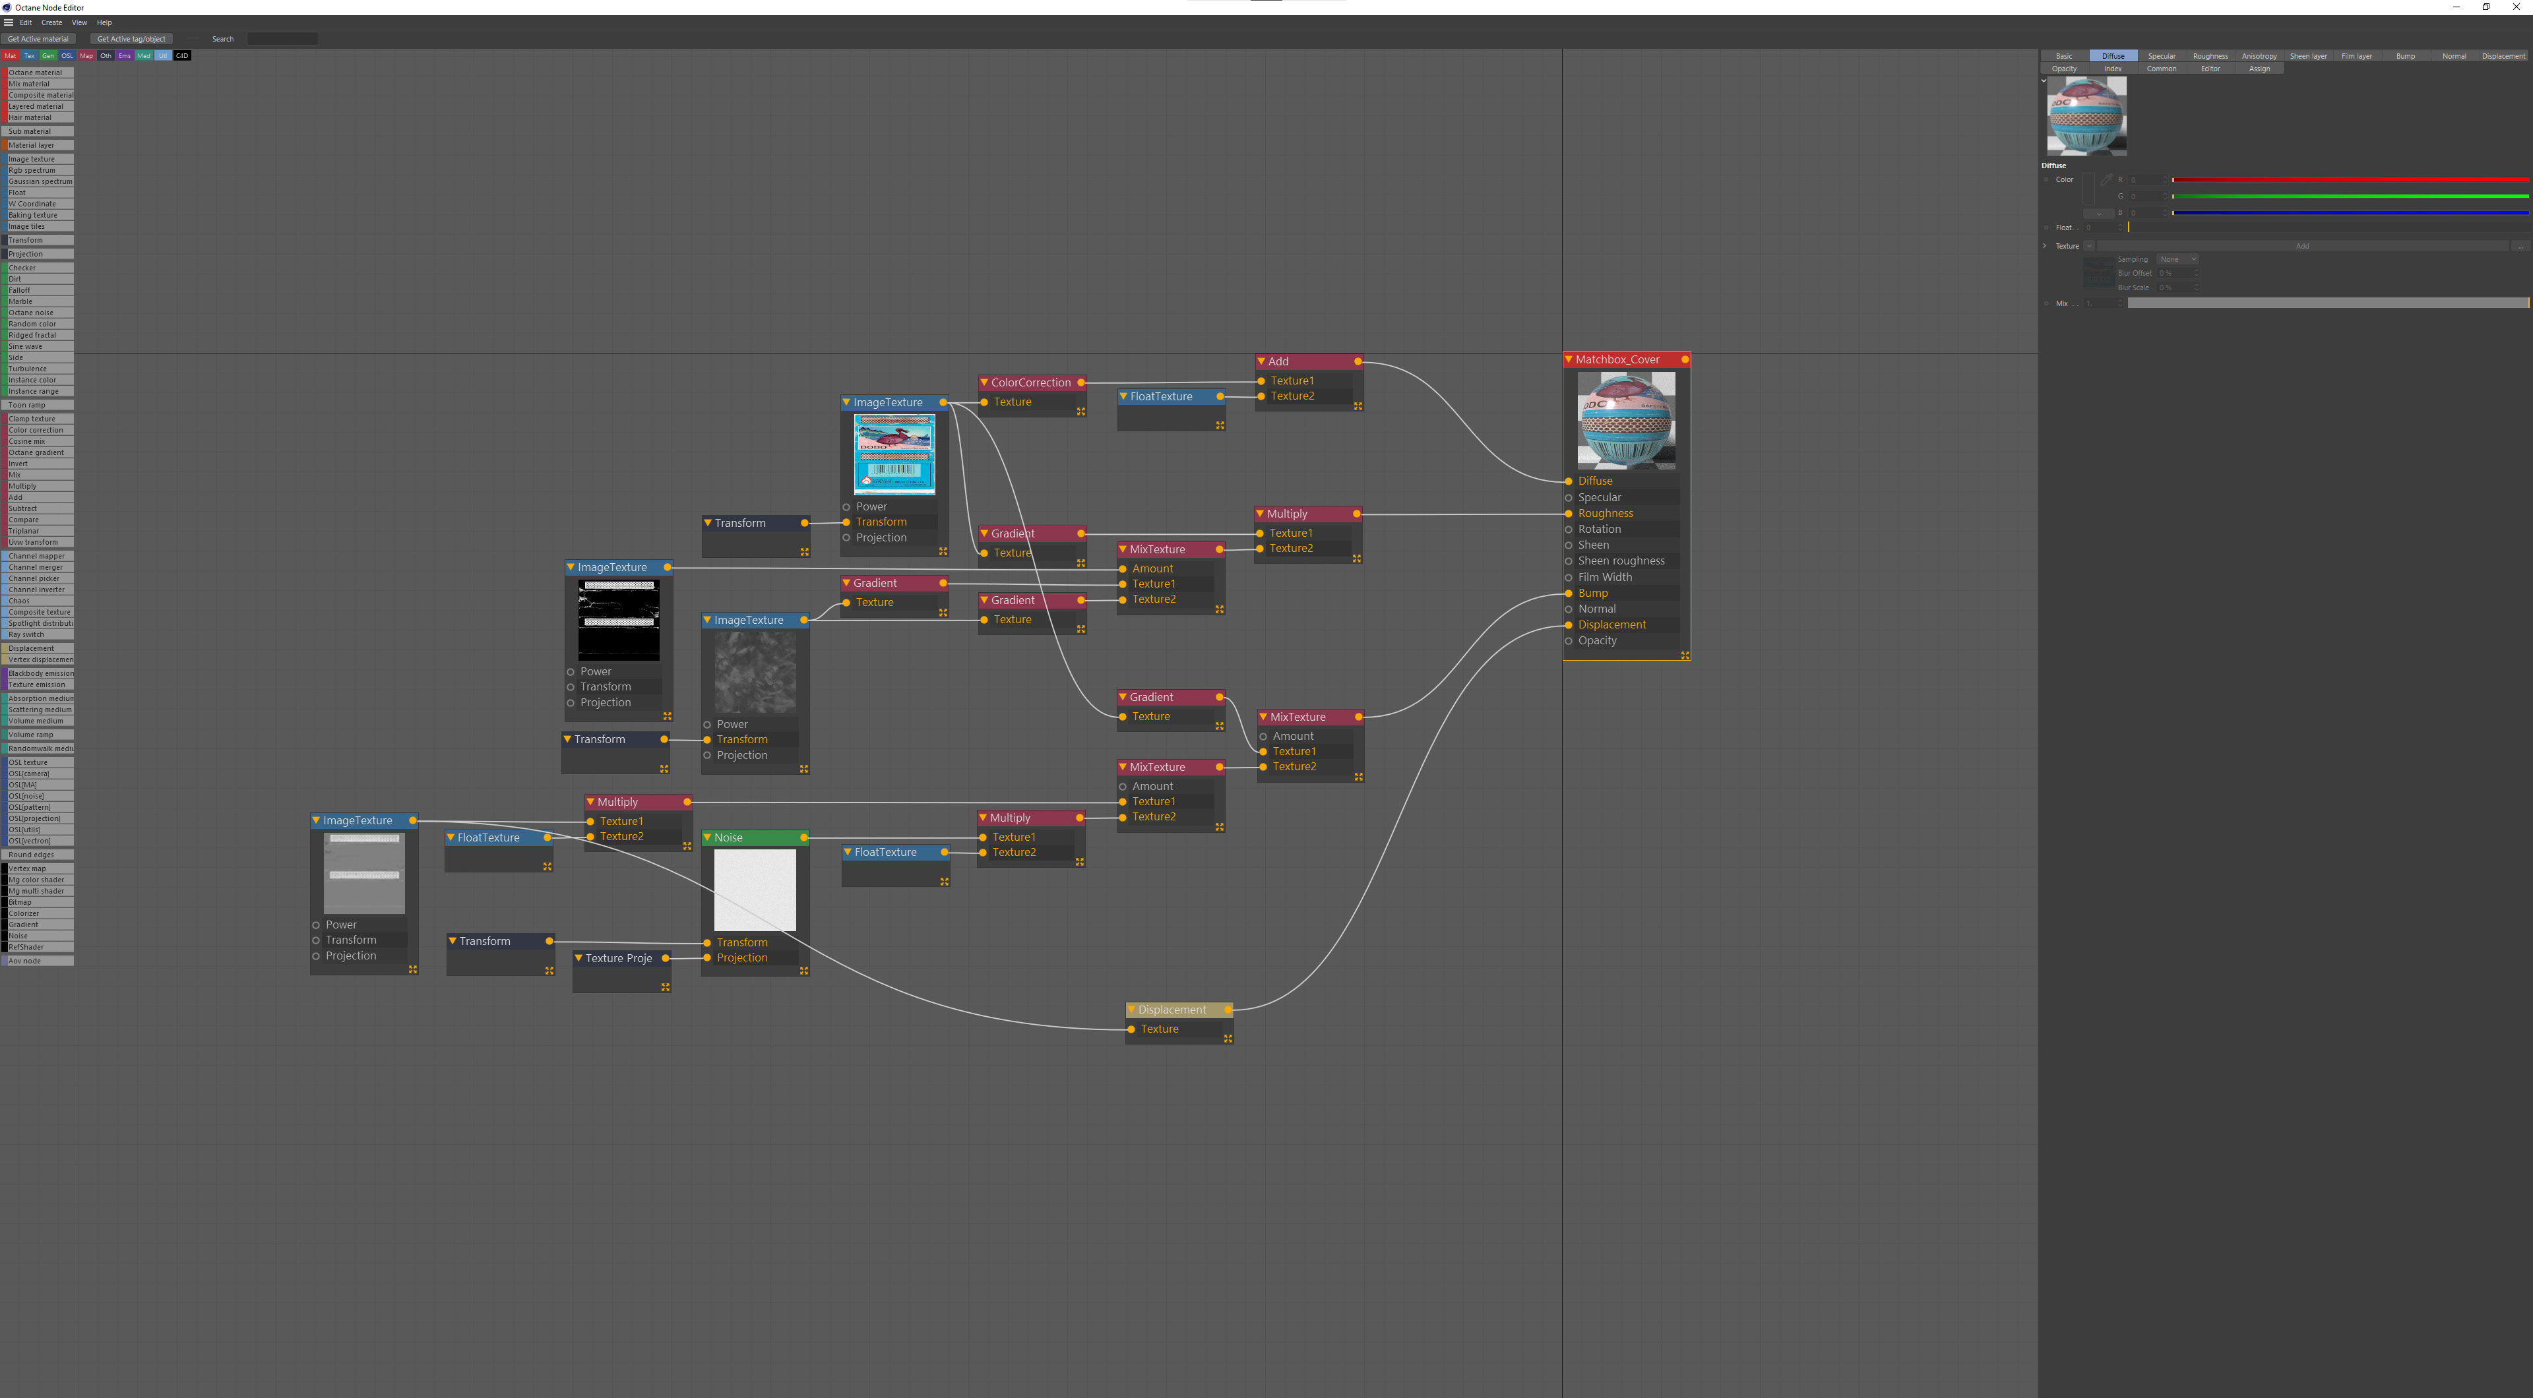Click the resize handle of the Add node
Image resolution: width=2533 pixels, height=1398 pixels.
click(1358, 406)
